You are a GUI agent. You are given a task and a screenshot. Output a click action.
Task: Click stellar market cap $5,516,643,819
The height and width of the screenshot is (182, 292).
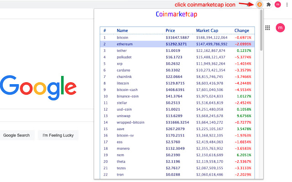pyautogui.click(x=209, y=103)
